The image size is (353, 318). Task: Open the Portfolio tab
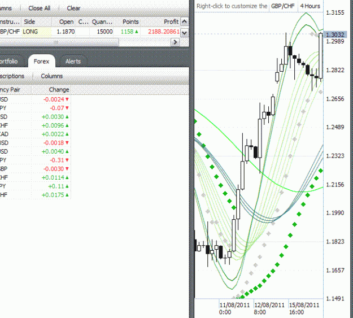point(9,61)
